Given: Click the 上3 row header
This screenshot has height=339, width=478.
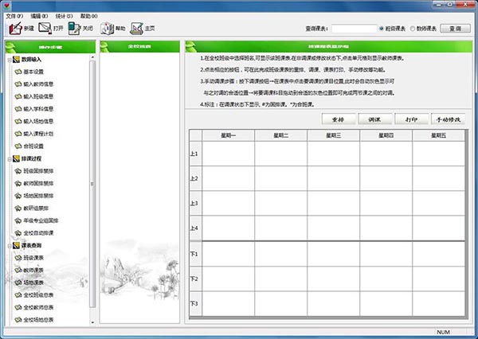Looking at the screenshot, I should point(195,203).
